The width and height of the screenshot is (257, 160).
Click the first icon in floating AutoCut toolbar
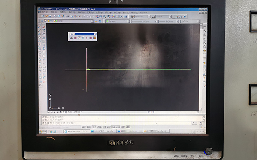click(x=71, y=38)
